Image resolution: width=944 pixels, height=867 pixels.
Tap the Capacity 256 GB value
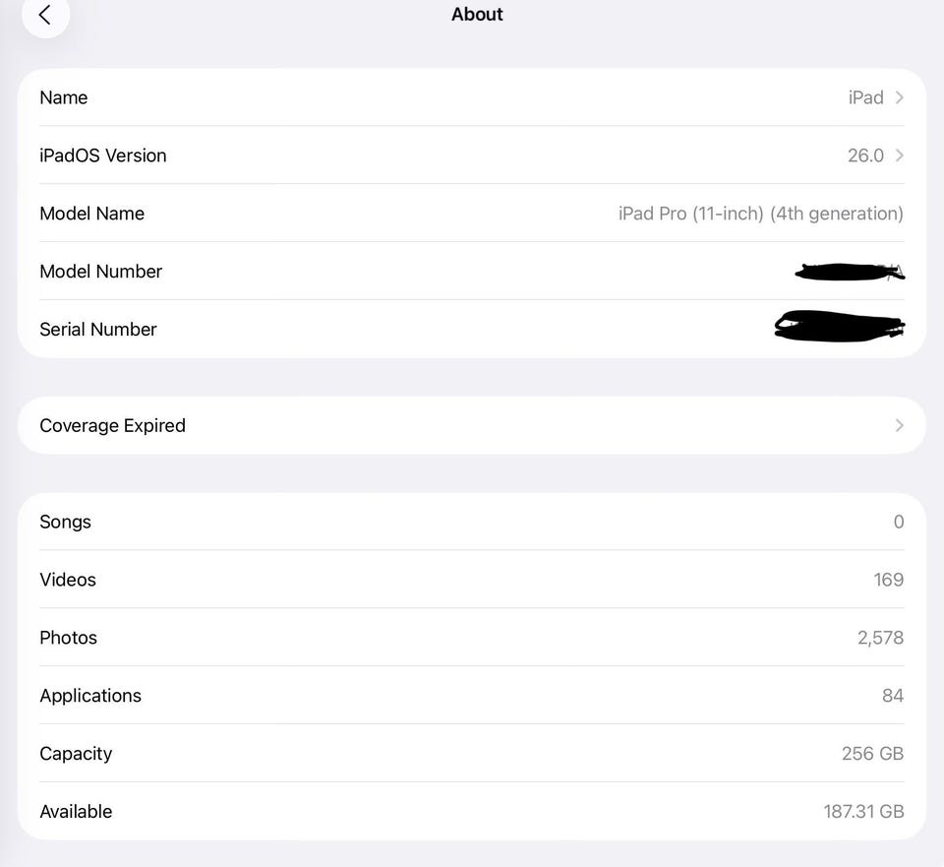click(872, 754)
